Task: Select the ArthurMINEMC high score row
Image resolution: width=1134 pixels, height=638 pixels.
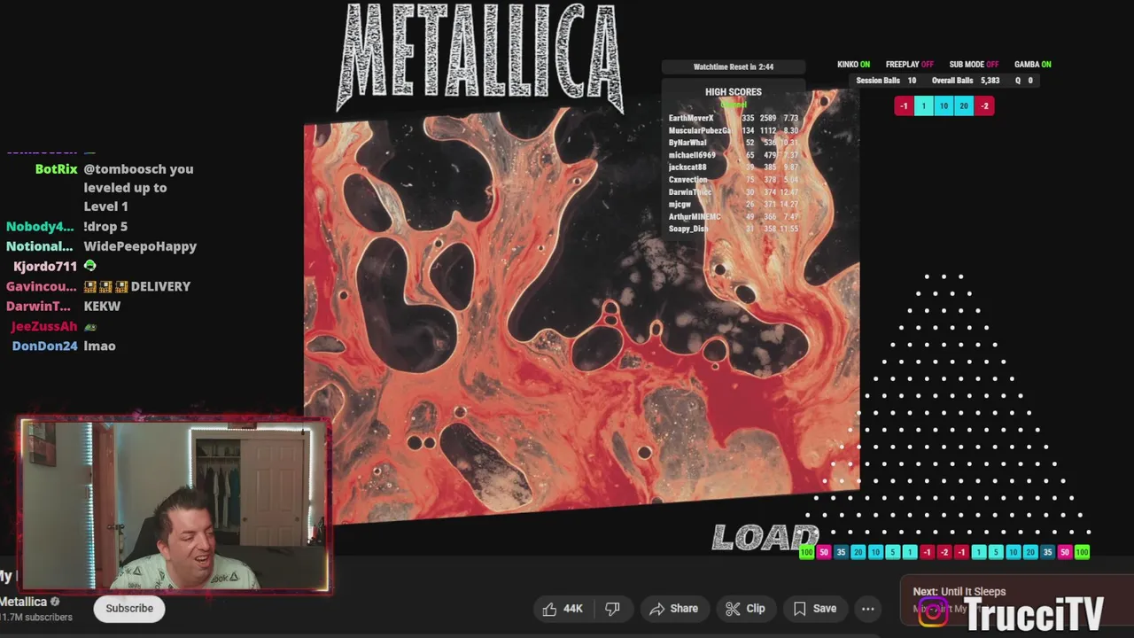Action: 734,217
